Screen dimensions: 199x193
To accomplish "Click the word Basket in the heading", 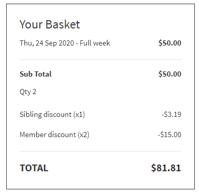I will point(63,24).
